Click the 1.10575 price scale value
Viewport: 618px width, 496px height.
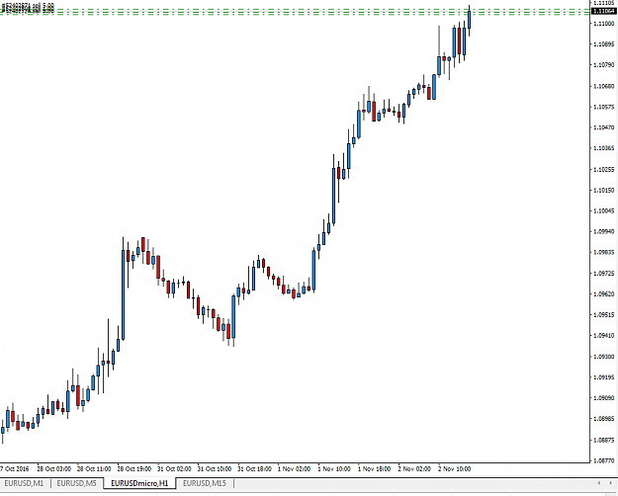coord(604,107)
